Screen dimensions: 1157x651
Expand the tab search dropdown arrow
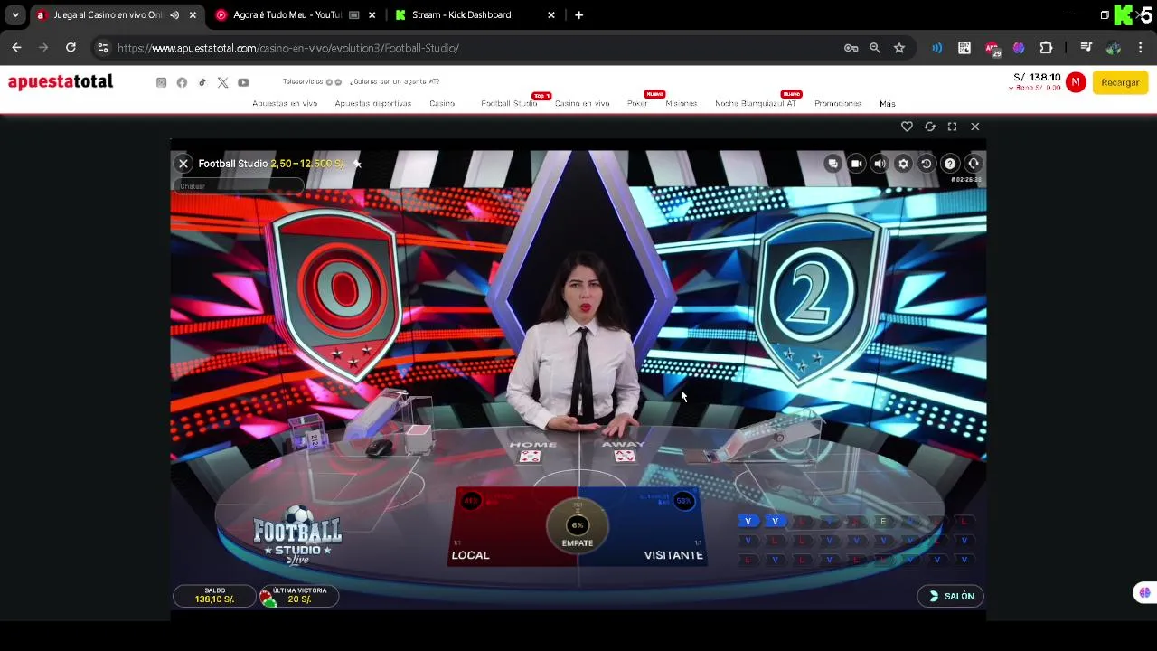click(x=15, y=14)
